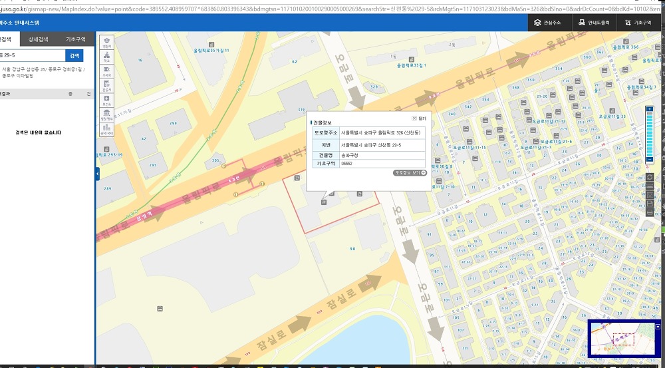
Task: Toggle the public office (관공서) map layer
Action: pos(106,86)
